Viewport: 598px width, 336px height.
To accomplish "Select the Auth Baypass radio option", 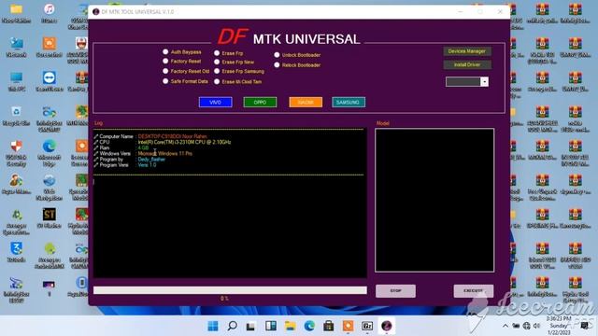I will click(165, 52).
